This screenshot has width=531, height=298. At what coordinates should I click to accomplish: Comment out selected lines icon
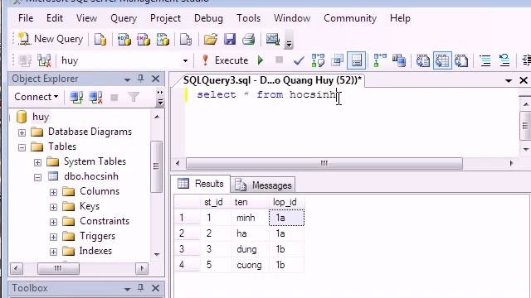(485, 60)
